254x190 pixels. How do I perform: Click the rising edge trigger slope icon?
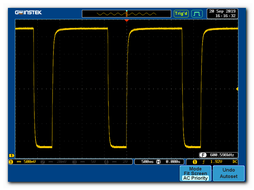204,162
